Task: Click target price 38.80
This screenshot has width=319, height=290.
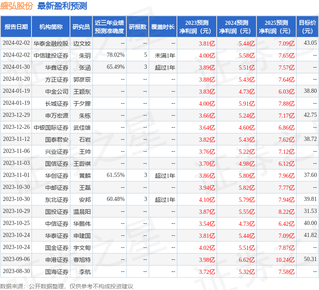Action: coord(310,91)
